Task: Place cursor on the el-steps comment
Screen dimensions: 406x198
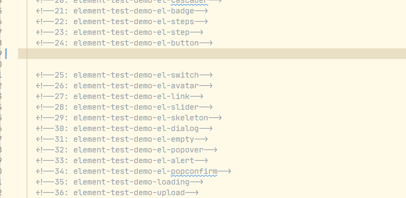Action: pos(122,21)
